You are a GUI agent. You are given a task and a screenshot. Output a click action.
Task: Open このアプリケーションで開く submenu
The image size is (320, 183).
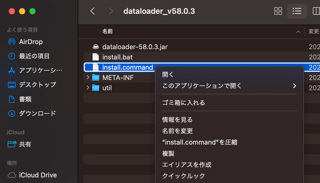[x=229, y=86]
